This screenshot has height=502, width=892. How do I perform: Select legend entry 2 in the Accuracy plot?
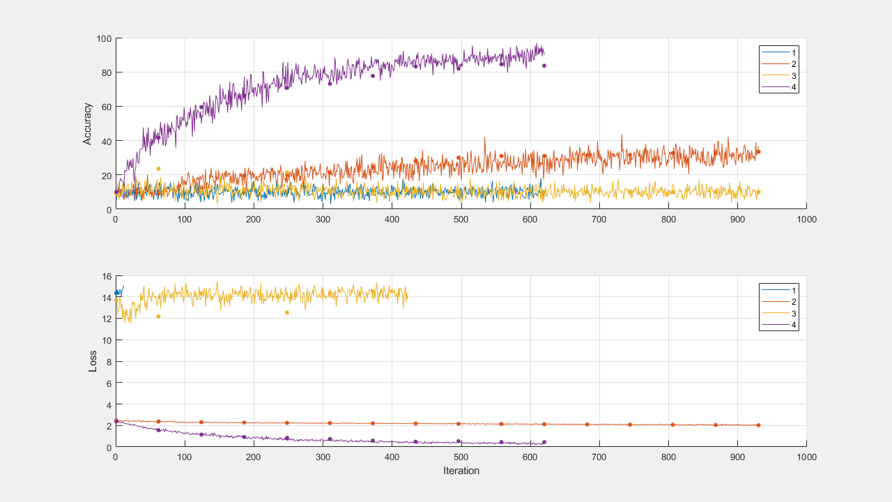click(x=778, y=64)
